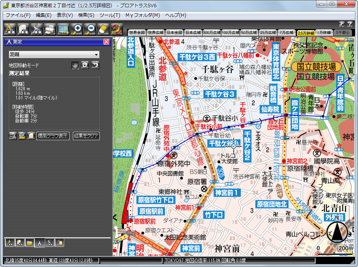This screenshot has width=358, height=267.
Task: Select the 日本全図 scale tab
Action: point(175,33)
